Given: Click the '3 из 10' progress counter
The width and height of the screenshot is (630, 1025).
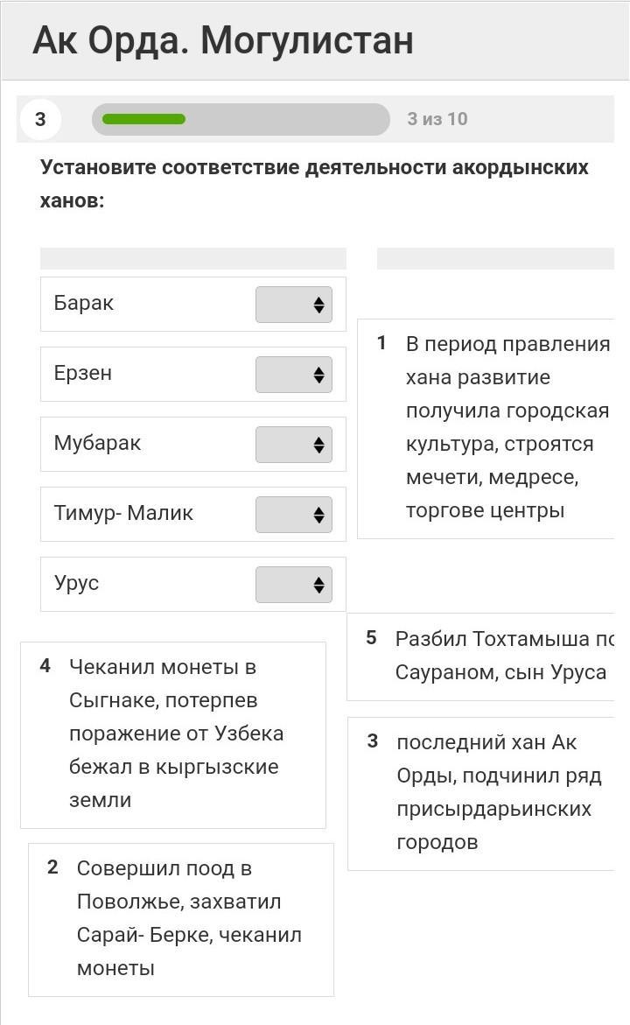Looking at the screenshot, I should click(x=437, y=119).
